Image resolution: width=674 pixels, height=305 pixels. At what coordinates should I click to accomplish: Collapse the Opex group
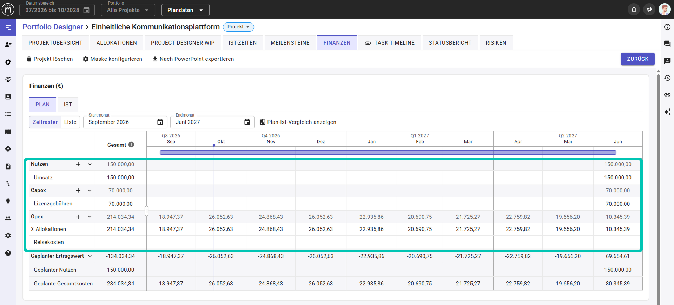point(90,217)
